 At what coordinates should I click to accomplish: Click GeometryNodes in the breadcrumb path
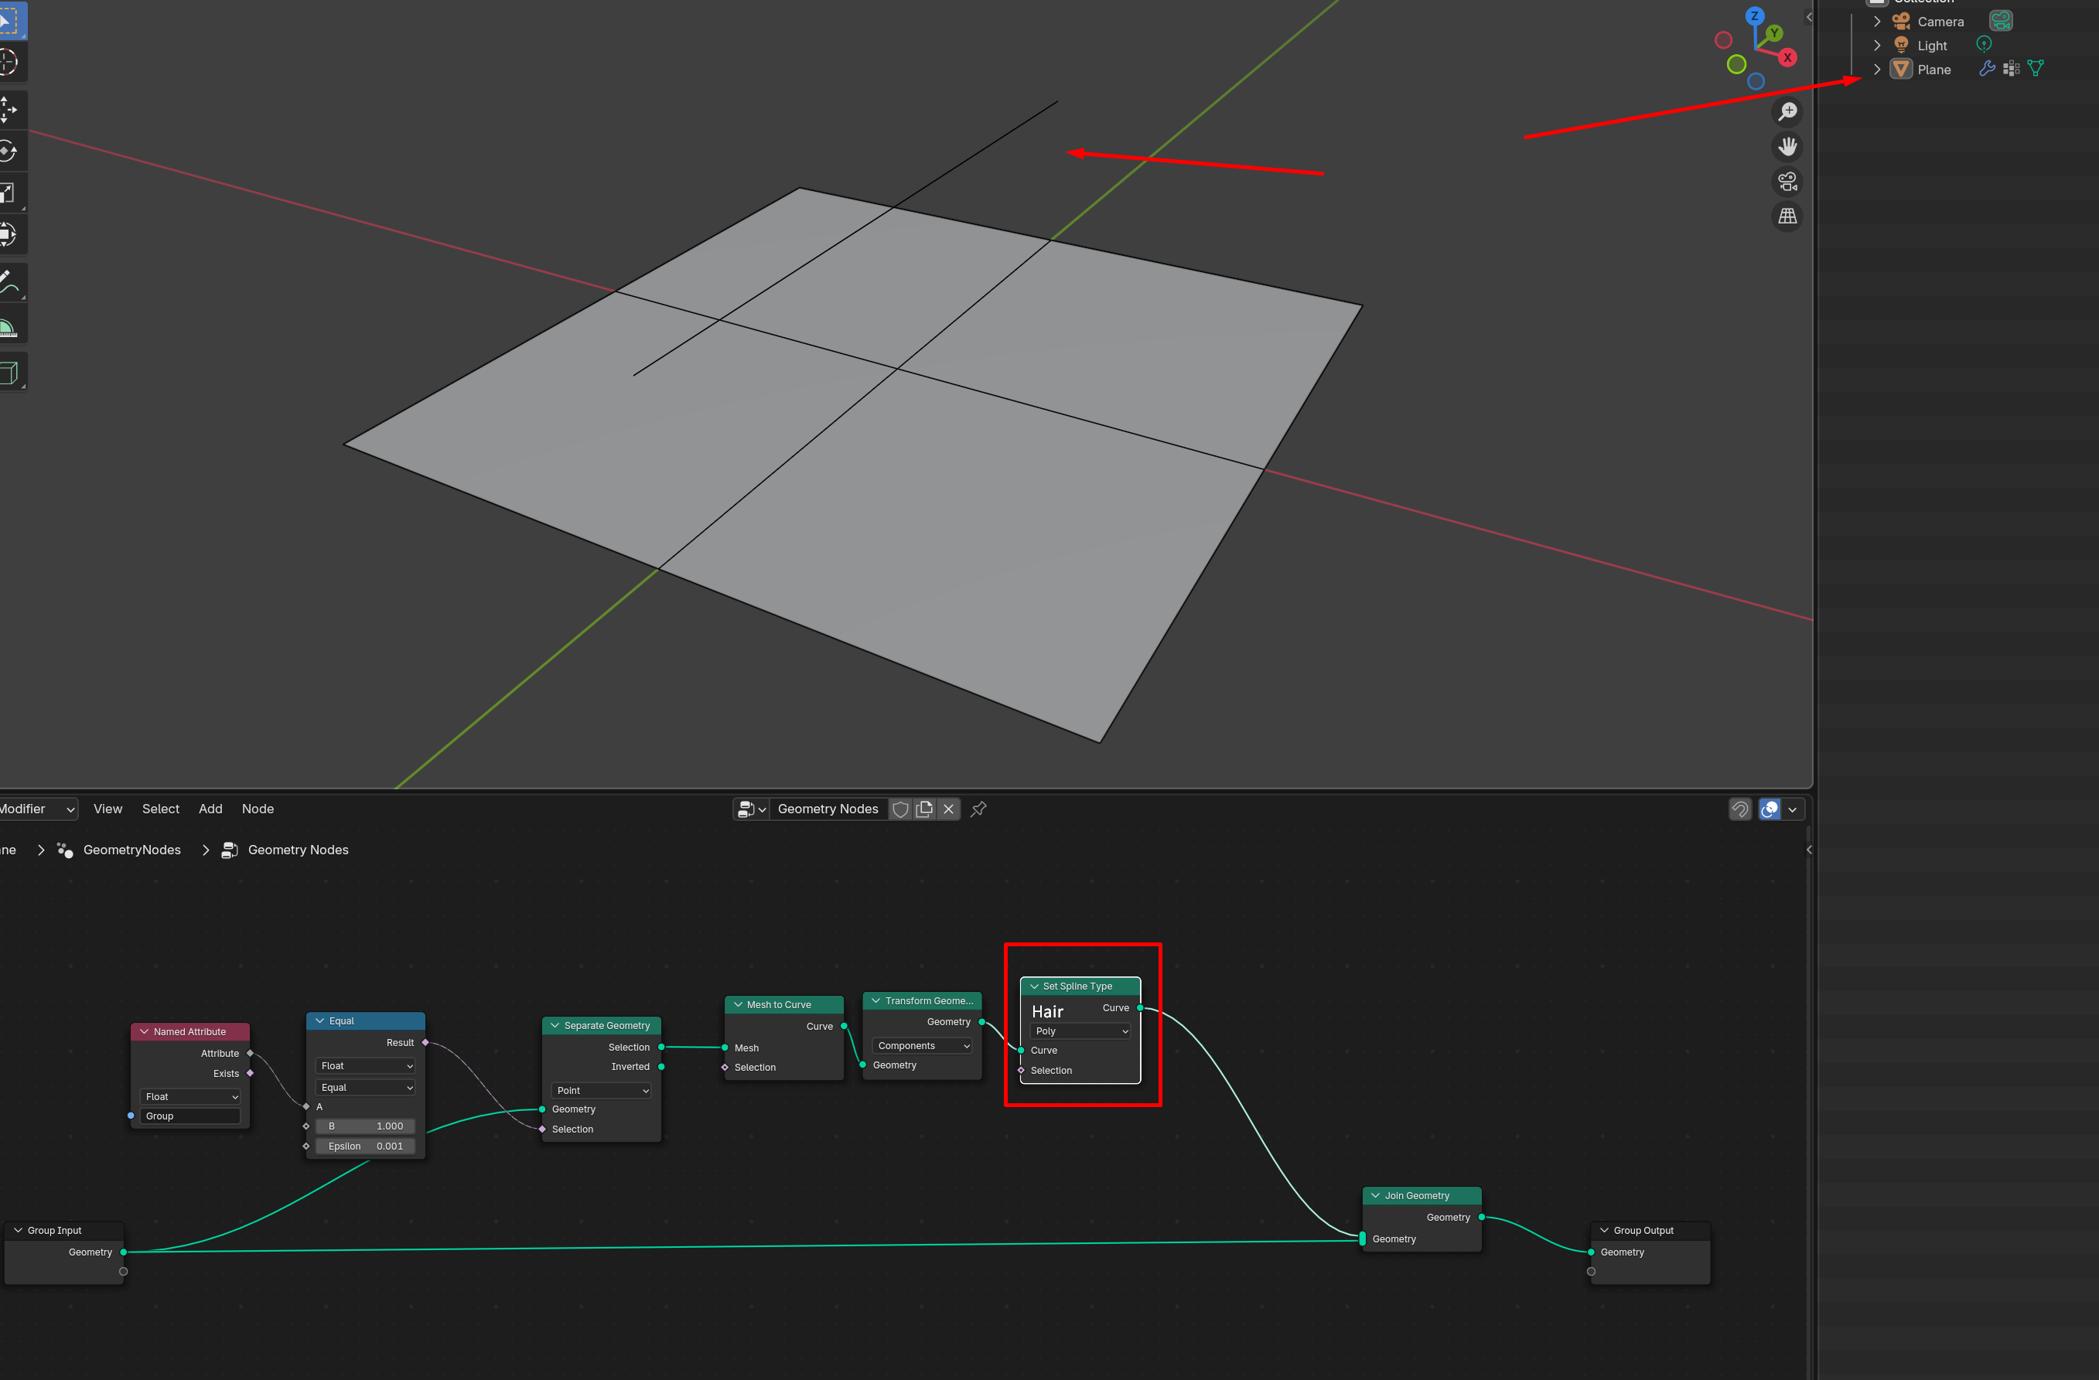point(131,850)
